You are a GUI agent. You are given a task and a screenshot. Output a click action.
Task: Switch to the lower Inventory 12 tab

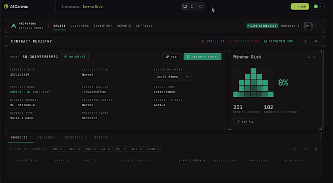click(76, 138)
